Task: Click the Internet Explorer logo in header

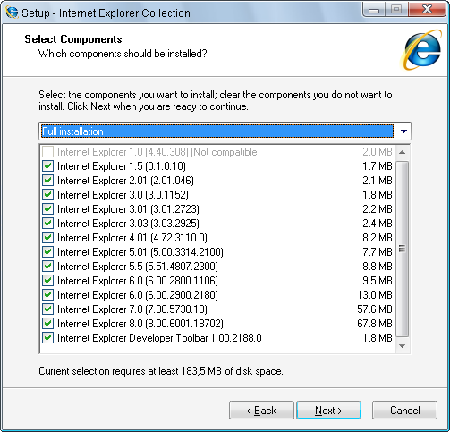Action: 421,49
